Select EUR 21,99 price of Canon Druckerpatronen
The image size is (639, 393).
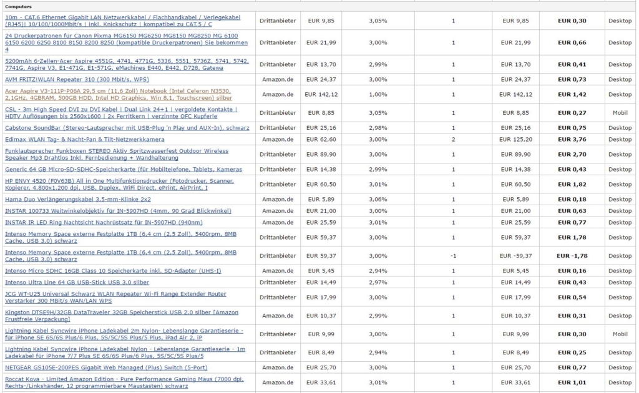(x=321, y=42)
